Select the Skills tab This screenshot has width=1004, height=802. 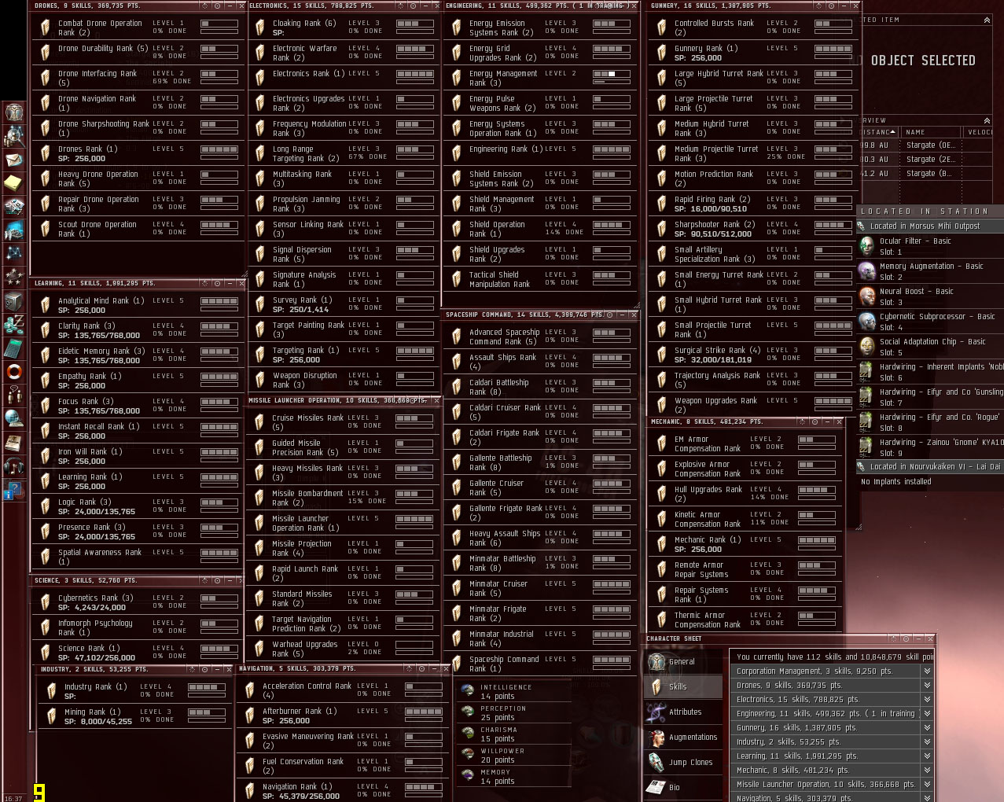point(683,686)
